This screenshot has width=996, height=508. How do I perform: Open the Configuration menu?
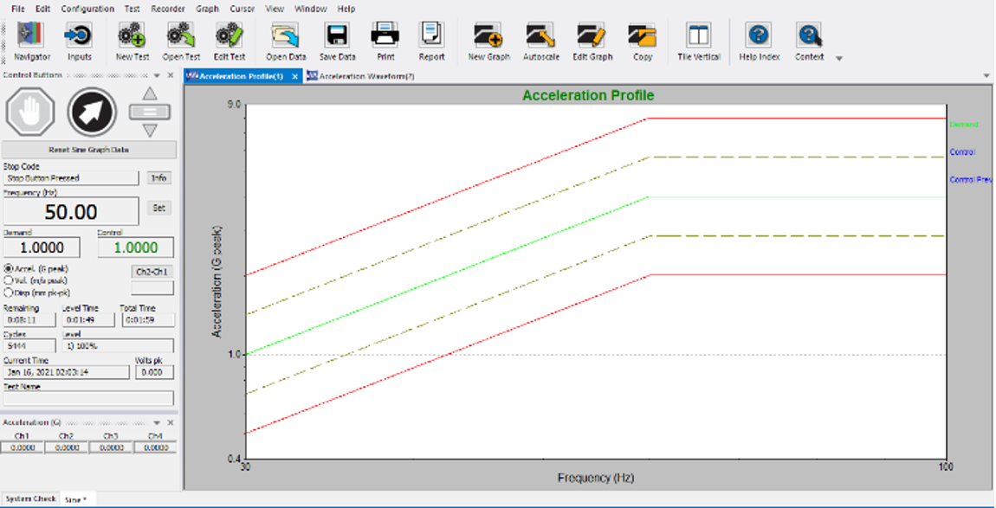[87, 9]
